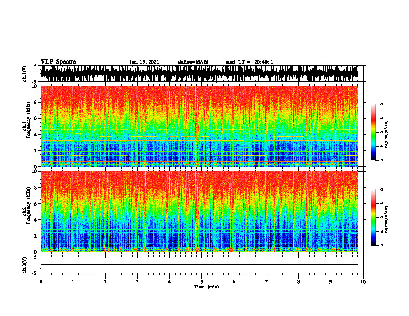Click the ch.1 frequency tick "4"
This screenshot has width=409, height=316.
(x=36, y=135)
